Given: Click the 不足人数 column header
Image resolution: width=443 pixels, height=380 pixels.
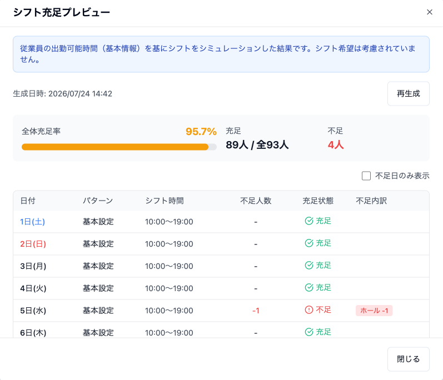Looking at the screenshot, I should point(256,201).
